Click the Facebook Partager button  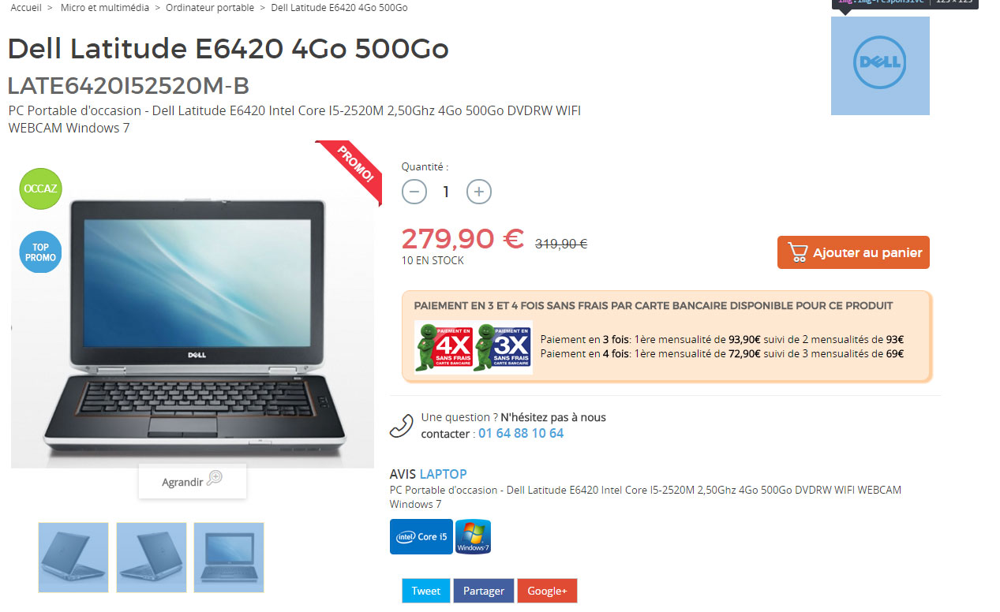pyautogui.click(x=484, y=591)
